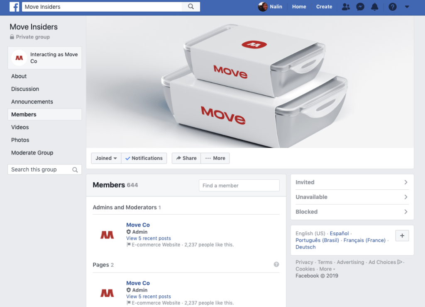Click the search magnifier in top bar
Screen dimensions: 425x307
191,7
